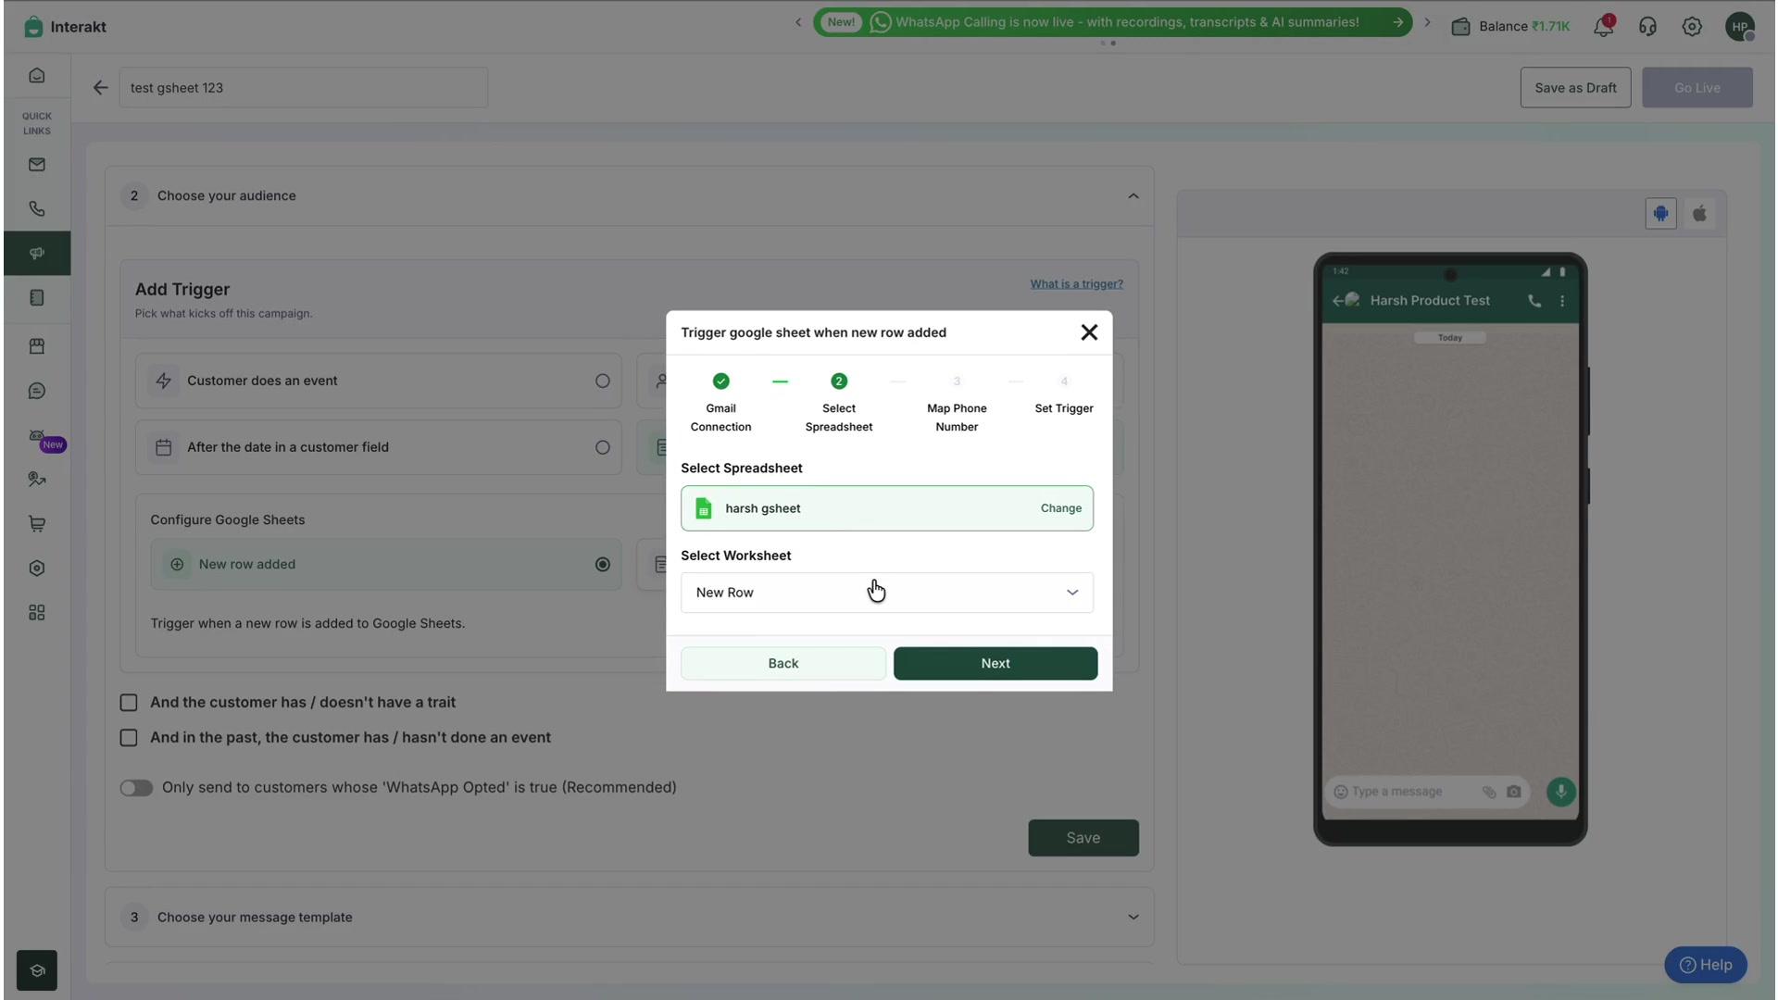The width and height of the screenshot is (1778, 1000).
Task: Go to the Gmail Connection step
Action: coord(720,404)
